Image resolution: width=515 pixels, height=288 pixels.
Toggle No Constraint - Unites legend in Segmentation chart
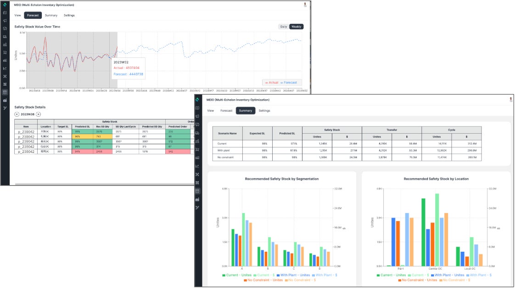pyautogui.click(x=263, y=280)
